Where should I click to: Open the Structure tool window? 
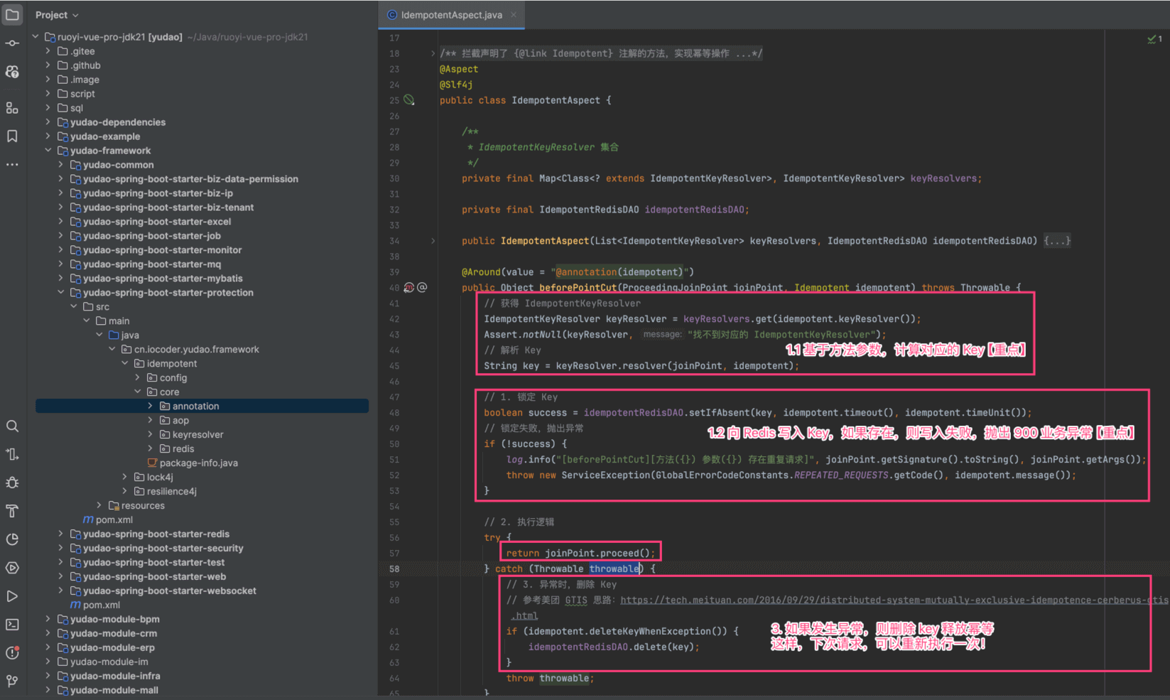[12, 108]
